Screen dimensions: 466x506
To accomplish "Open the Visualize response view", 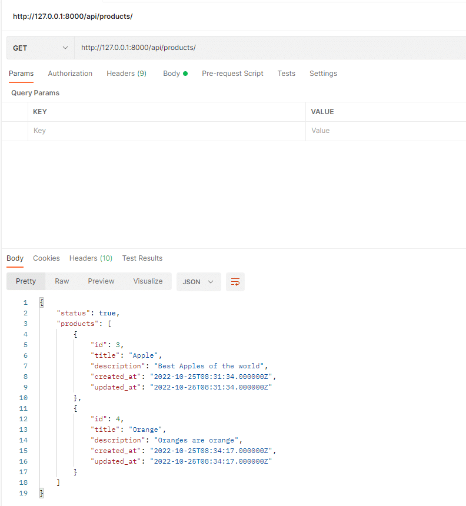I will click(x=148, y=281).
